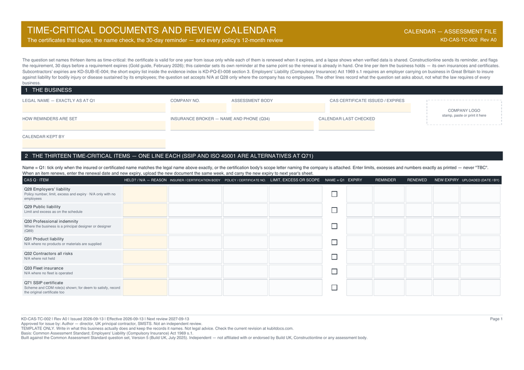Tick Name = Q1 checkbox for Q71 SSIP certificate
This screenshot has width=524, height=370.
pos(334,288)
